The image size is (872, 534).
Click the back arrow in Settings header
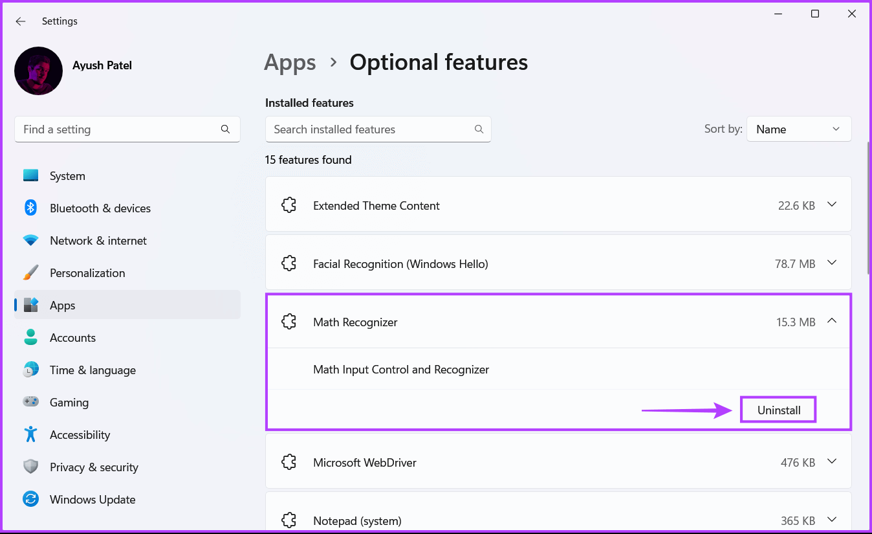[x=21, y=21]
